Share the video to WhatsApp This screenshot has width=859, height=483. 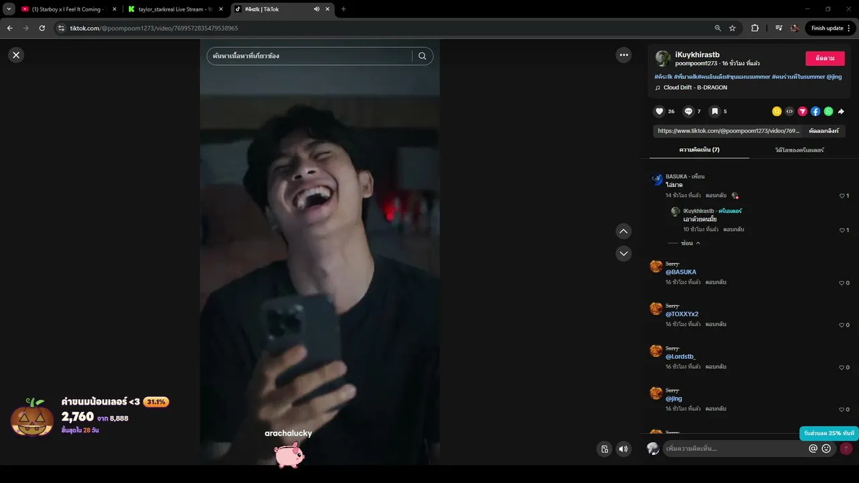(828, 111)
